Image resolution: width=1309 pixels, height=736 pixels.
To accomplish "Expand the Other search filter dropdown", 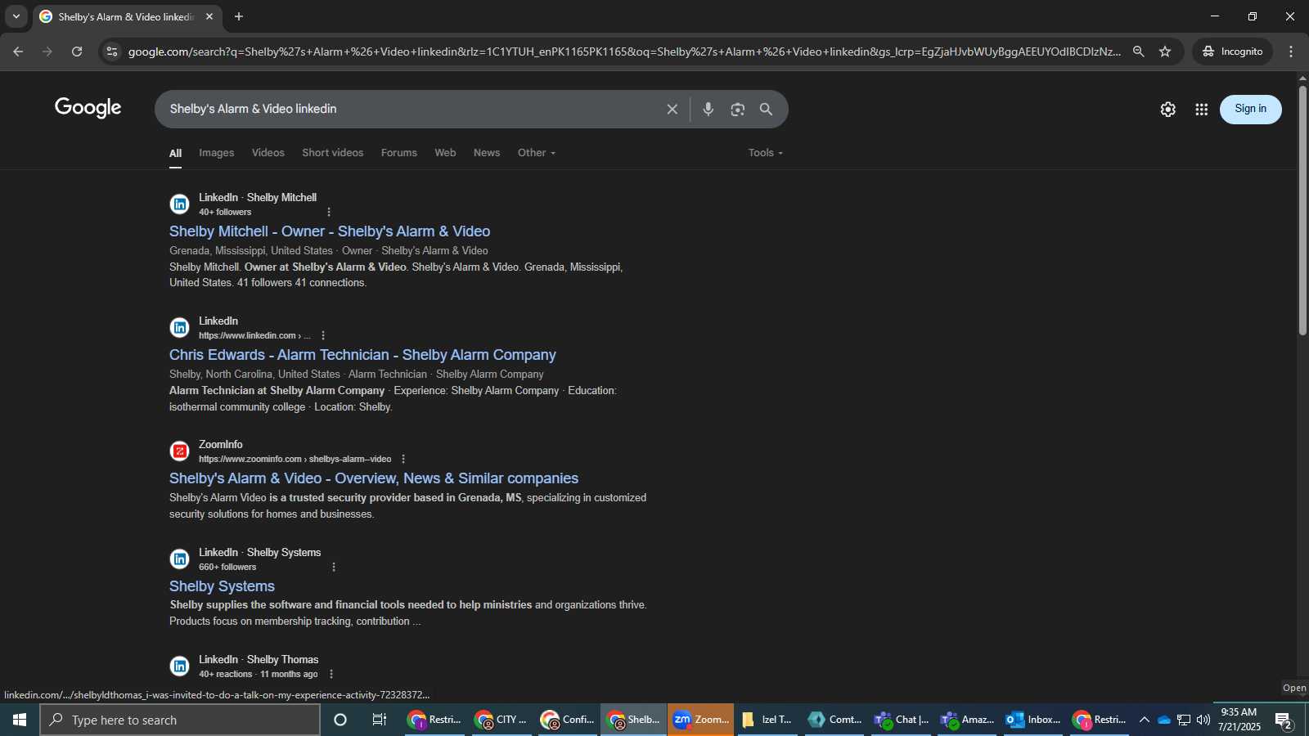I will click(537, 153).
